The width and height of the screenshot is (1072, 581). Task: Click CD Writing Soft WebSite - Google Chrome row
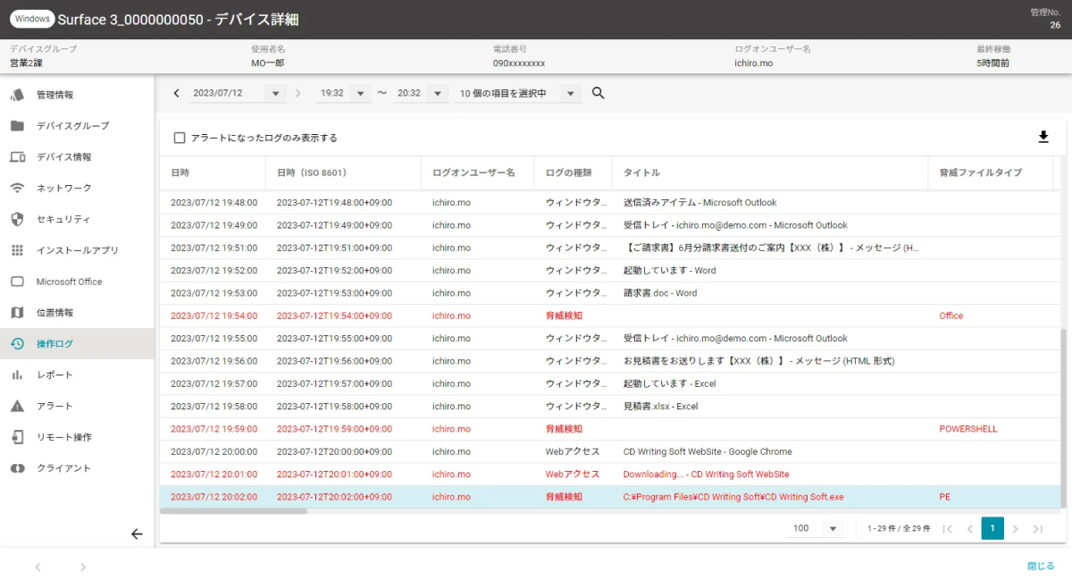coord(610,452)
